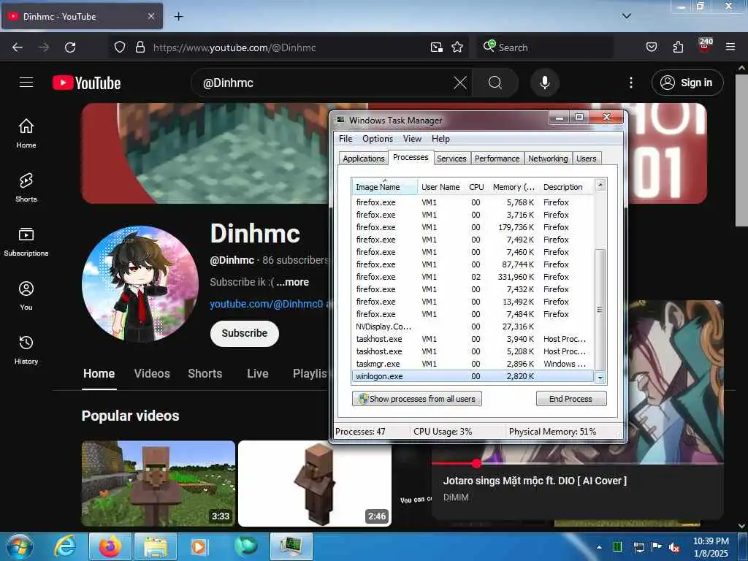Open the Help menu in Task Manager

(440, 139)
